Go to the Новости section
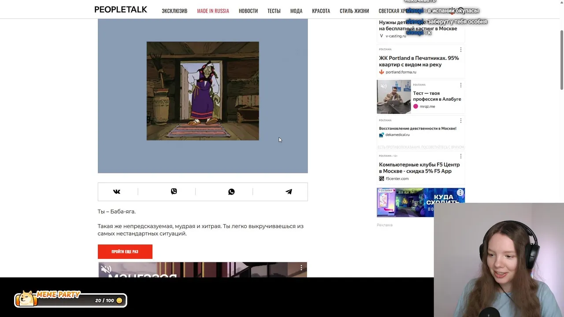564x317 pixels. click(x=248, y=11)
